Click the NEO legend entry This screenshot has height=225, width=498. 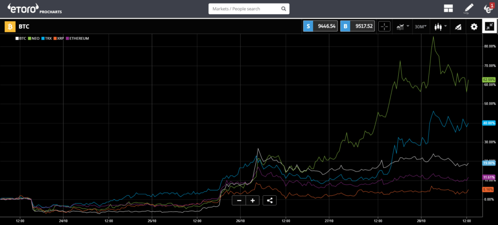pos(34,38)
